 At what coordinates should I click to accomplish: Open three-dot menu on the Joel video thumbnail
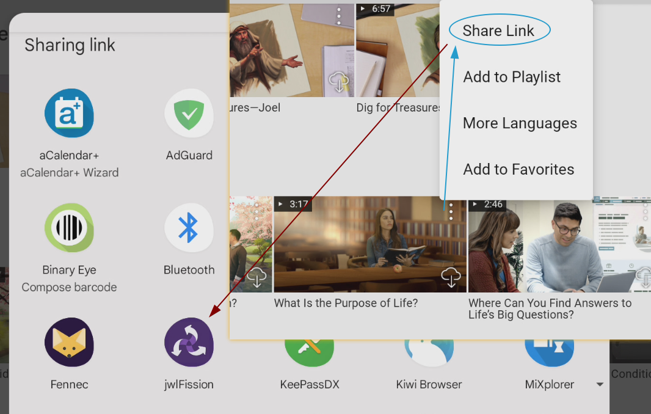pos(339,15)
